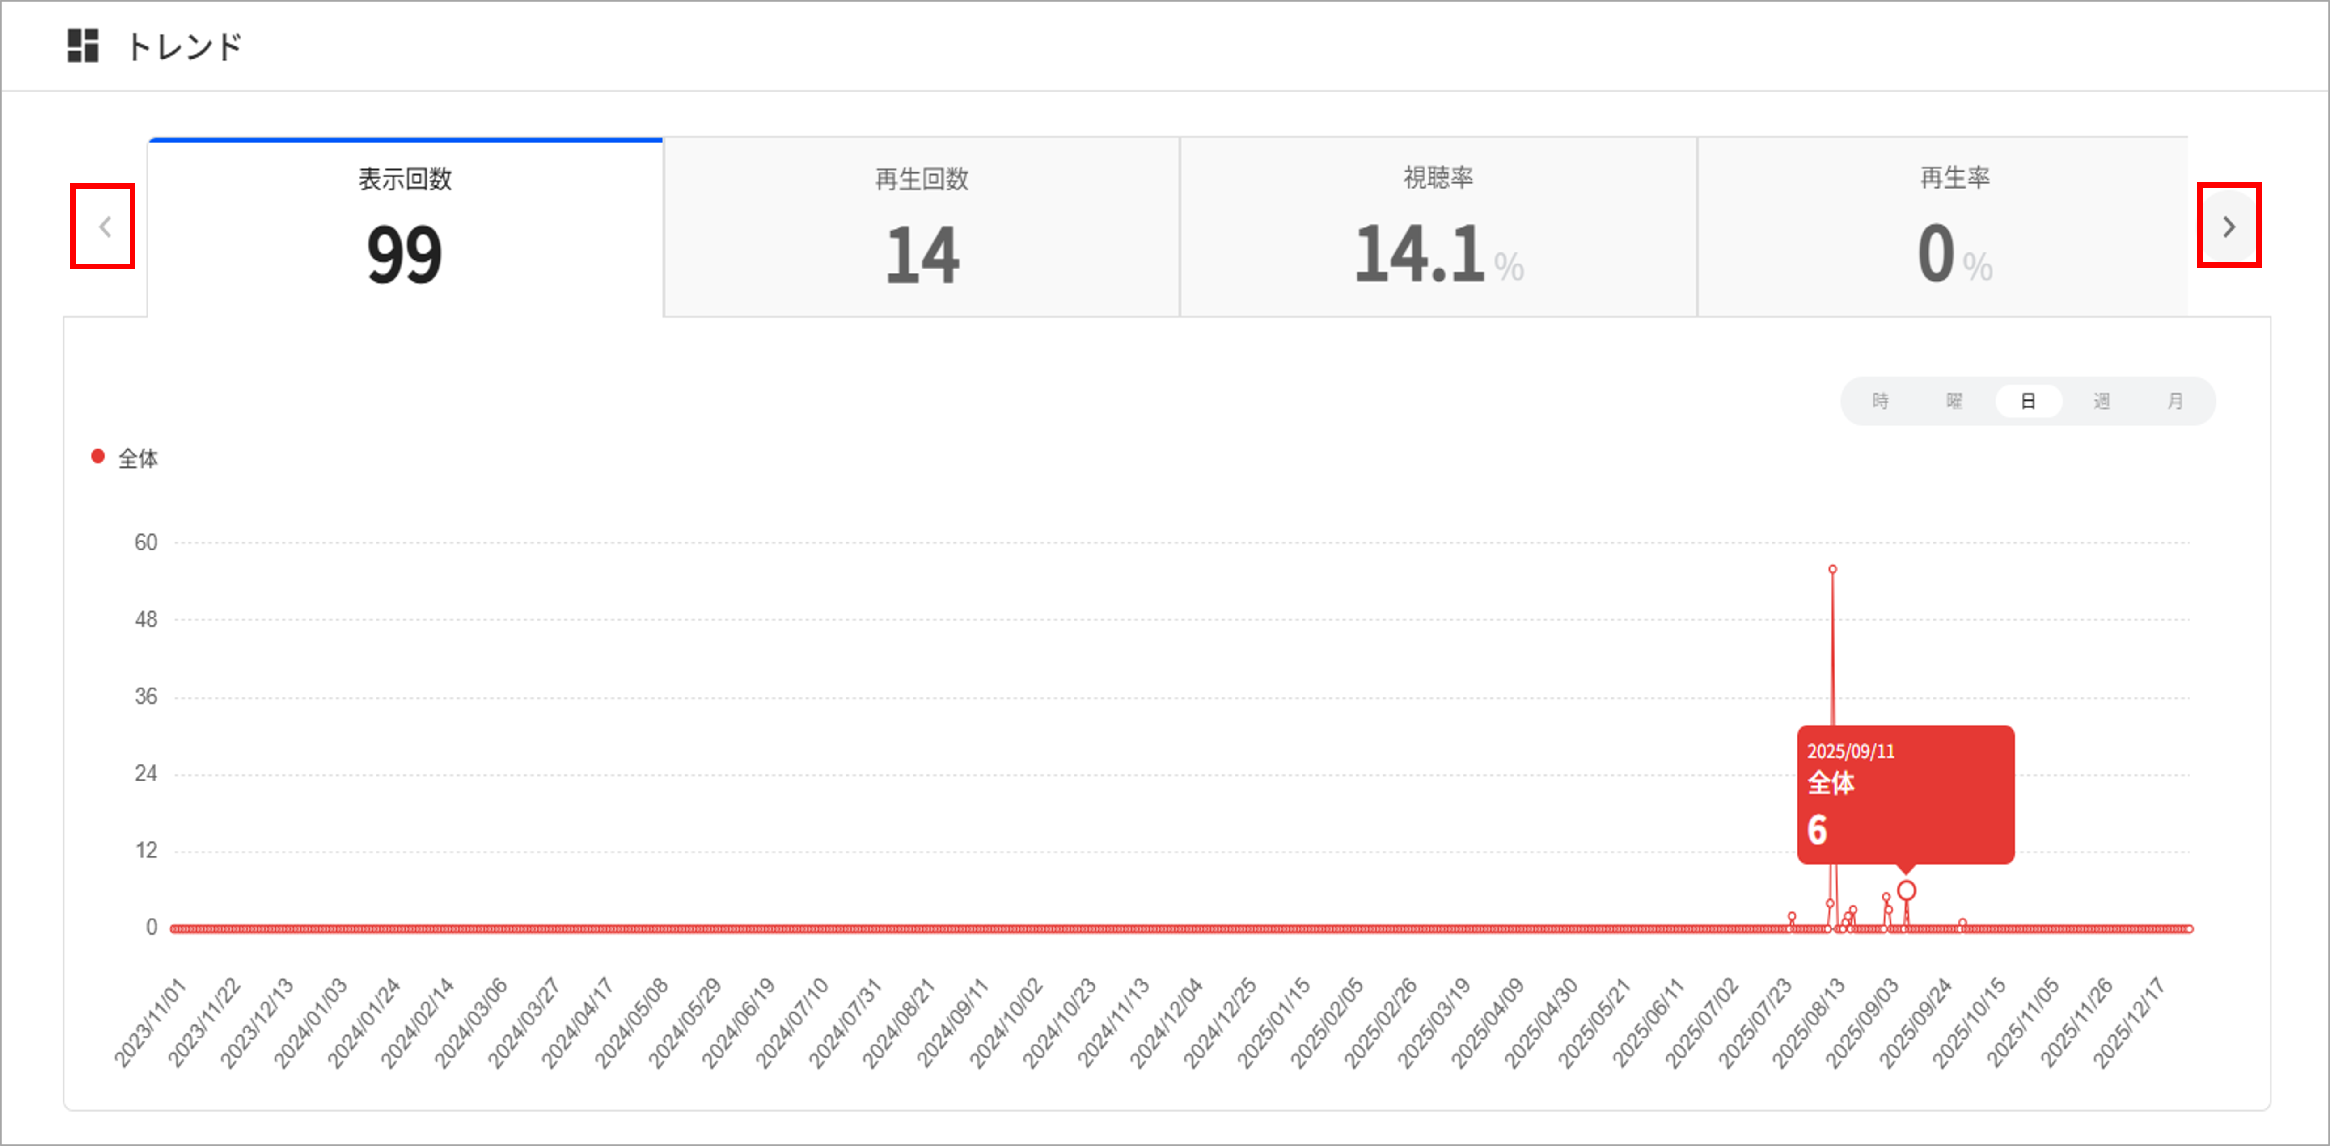This screenshot has height=1146, width=2330.
Task: Switch chart view to 週
Action: coord(2102,401)
